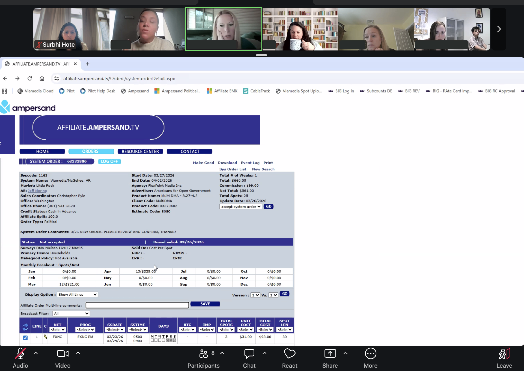Viewport: 524px width, 371px height.
Task: Expand Video options caret
Action: click(78, 353)
